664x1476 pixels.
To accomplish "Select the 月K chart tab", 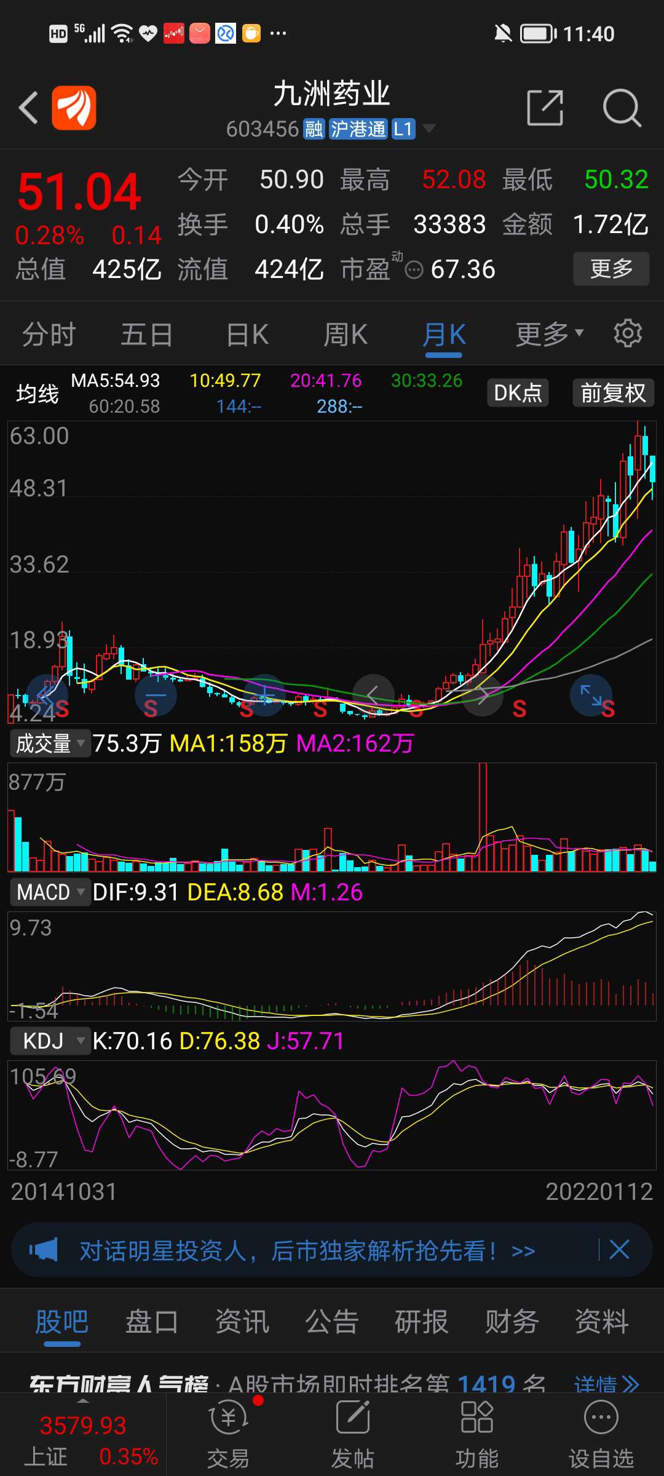I will pos(444,335).
